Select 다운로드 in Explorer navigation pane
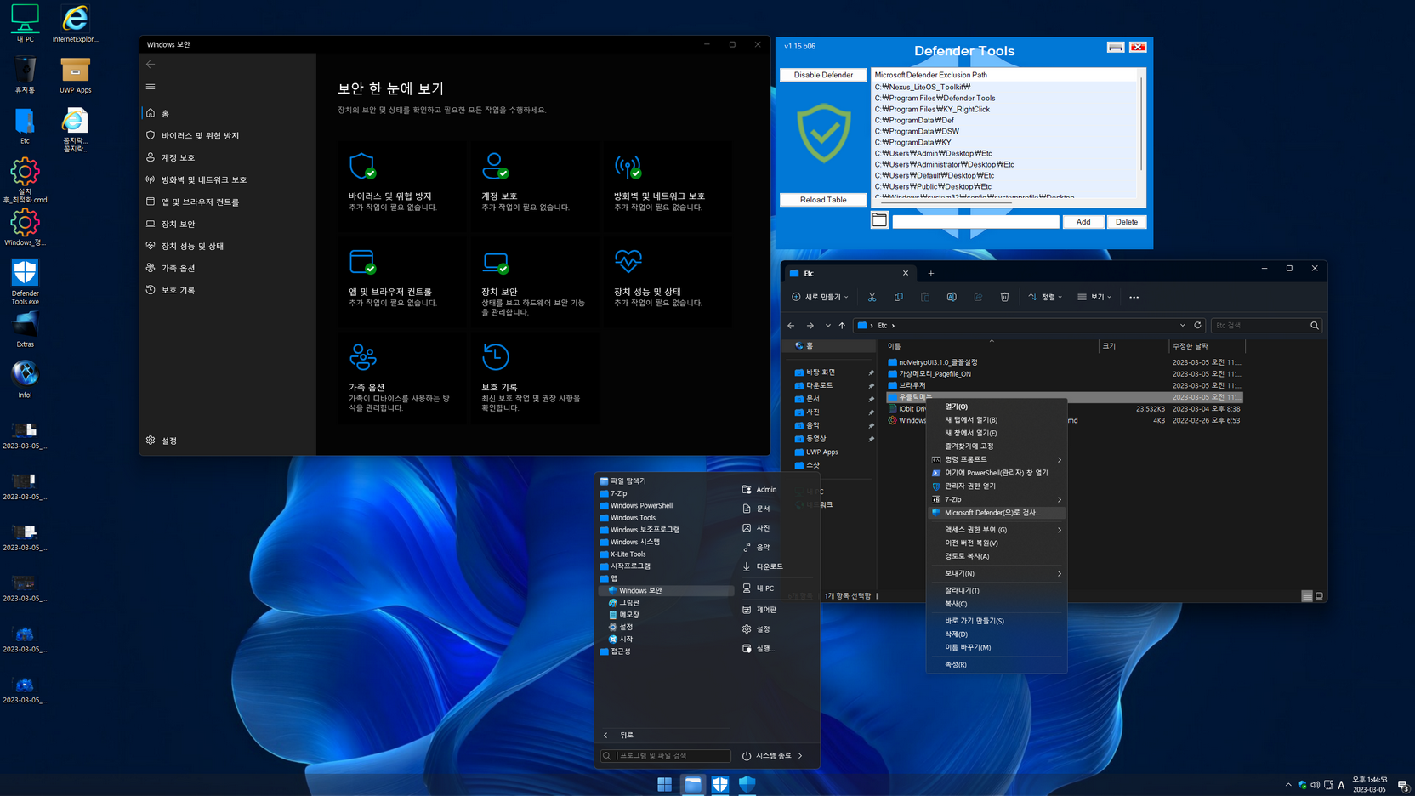This screenshot has width=1415, height=796. pyautogui.click(x=819, y=385)
